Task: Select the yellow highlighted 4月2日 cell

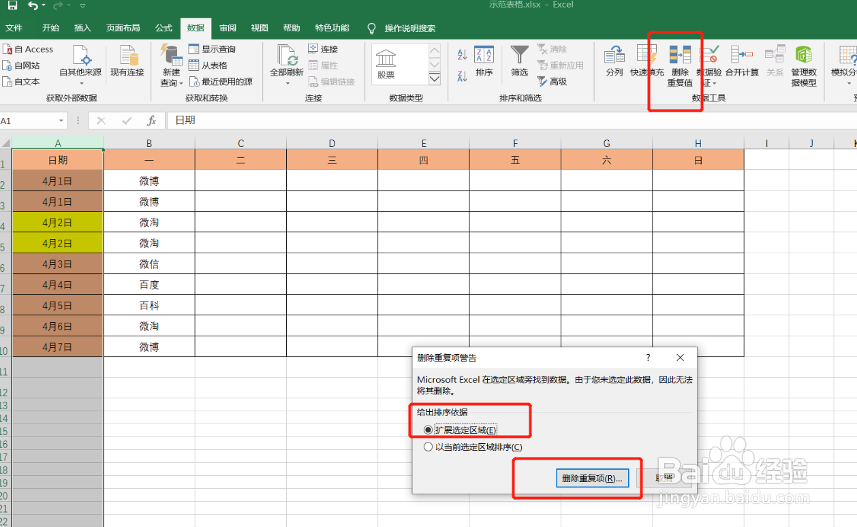Action: pos(58,222)
